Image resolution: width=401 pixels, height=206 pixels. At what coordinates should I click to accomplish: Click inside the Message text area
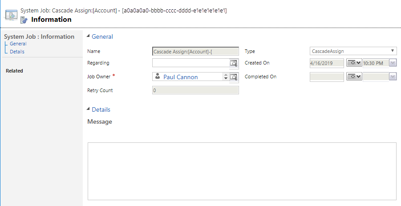click(x=242, y=171)
